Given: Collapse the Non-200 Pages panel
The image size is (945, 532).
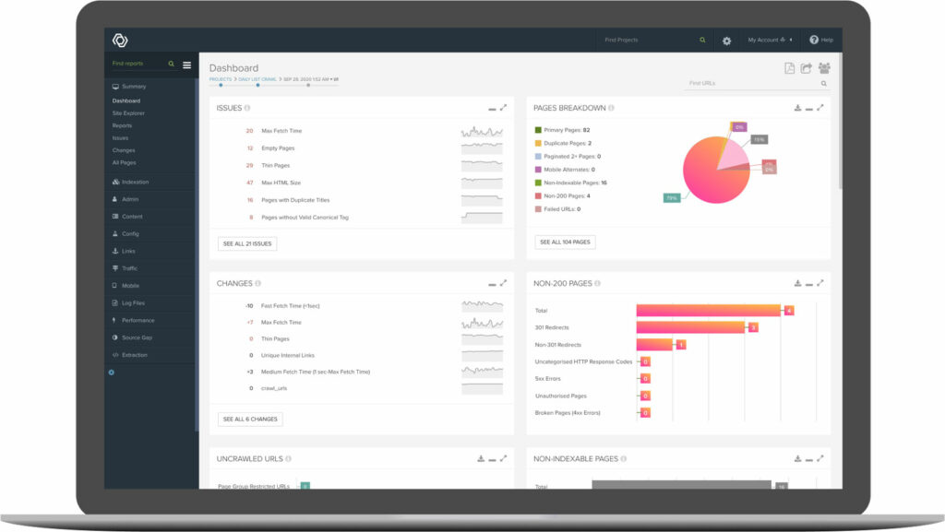Looking at the screenshot, I should tap(809, 284).
